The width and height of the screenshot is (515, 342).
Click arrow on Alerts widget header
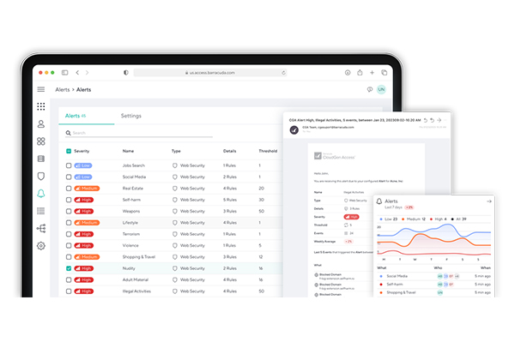click(489, 201)
